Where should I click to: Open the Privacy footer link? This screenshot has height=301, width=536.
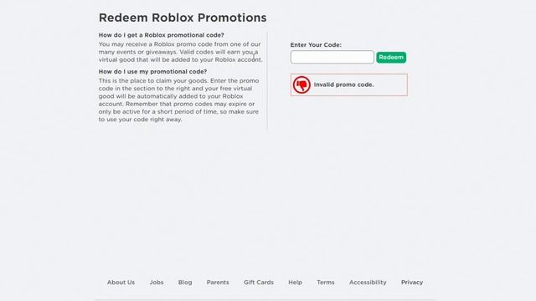coord(412,283)
